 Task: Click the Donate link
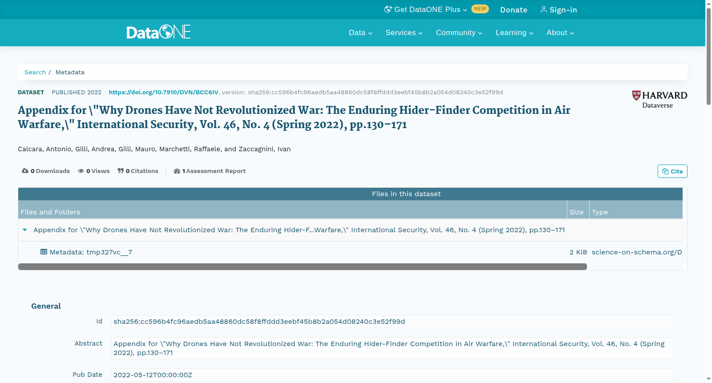[514, 10]
